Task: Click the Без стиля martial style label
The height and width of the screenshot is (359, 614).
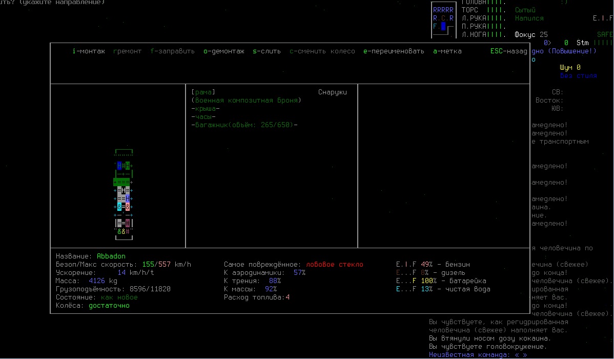Action: [578, 76]
